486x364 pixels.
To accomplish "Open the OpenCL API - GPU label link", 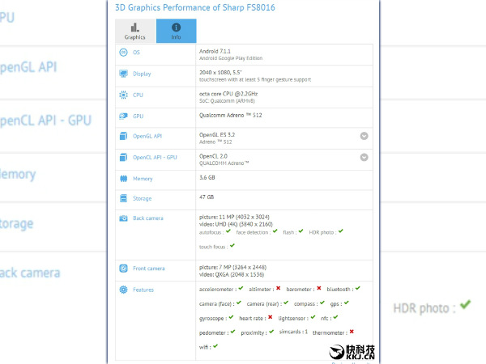I will coord(155,157).
